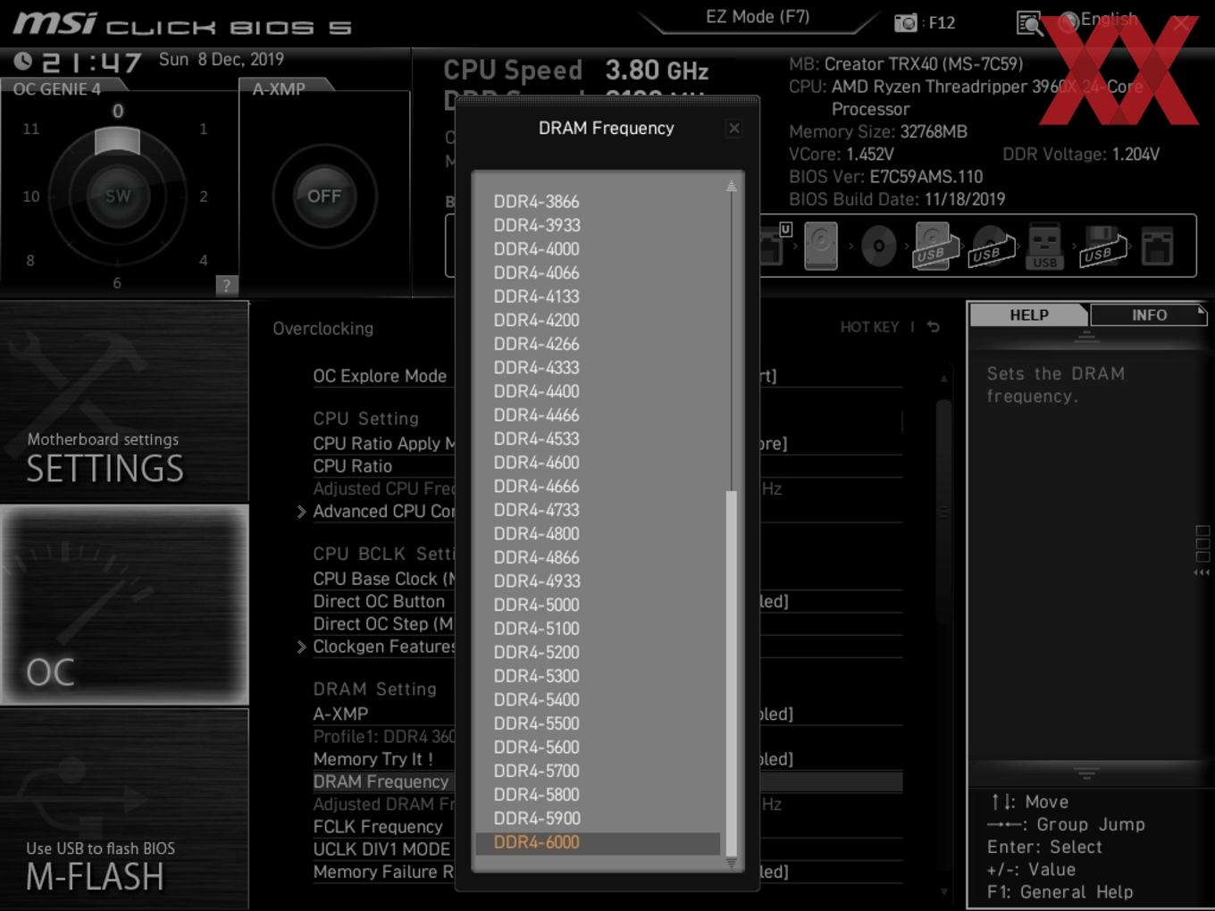Select the DDR4-5600 entry
1215x911 pixels.
pos(536,747)
